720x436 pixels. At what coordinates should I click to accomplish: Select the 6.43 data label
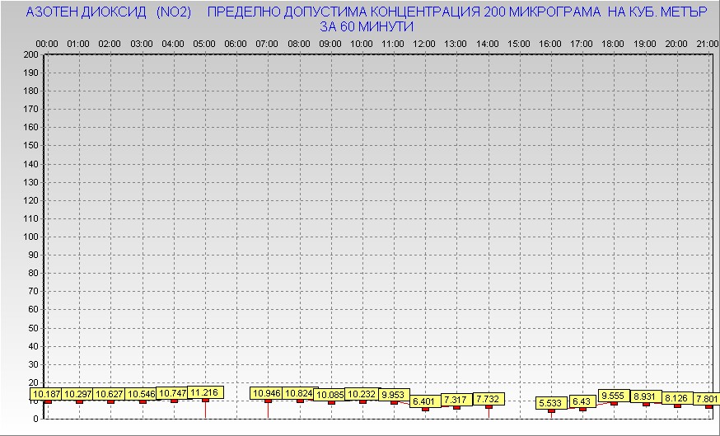click(x=582, y=401)
